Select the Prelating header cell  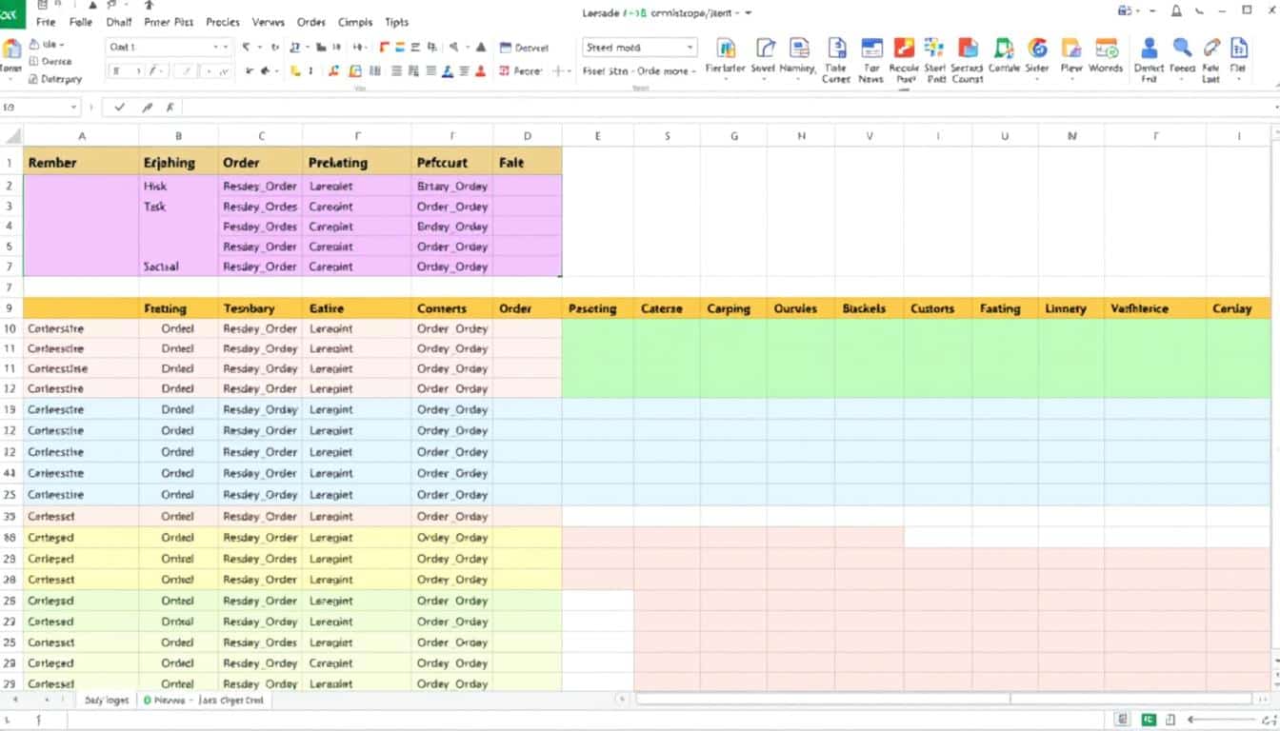point(358,163)
